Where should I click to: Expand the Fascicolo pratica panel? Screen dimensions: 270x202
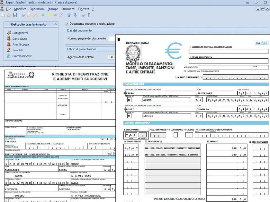55,66
